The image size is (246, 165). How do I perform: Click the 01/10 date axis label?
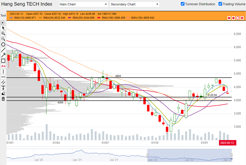[x=155, y=143]
